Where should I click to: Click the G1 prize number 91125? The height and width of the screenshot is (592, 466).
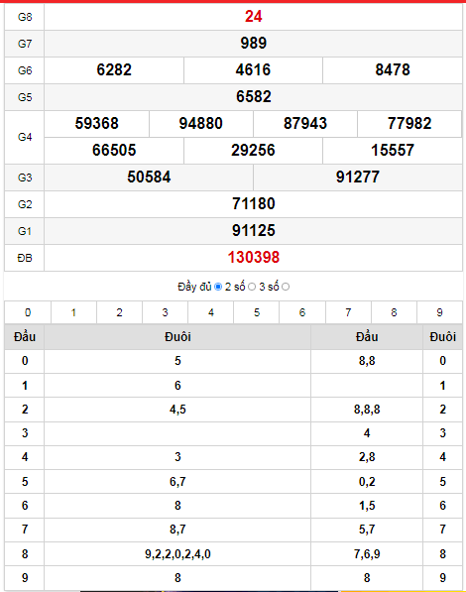(x=254, y=231)
